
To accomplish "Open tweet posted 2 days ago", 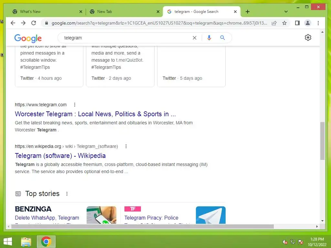I will click(120, 67).
